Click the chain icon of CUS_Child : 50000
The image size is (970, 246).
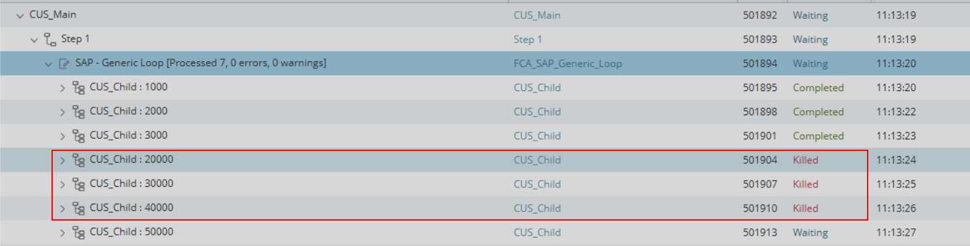pyautogui.click(x=79, y=232)
